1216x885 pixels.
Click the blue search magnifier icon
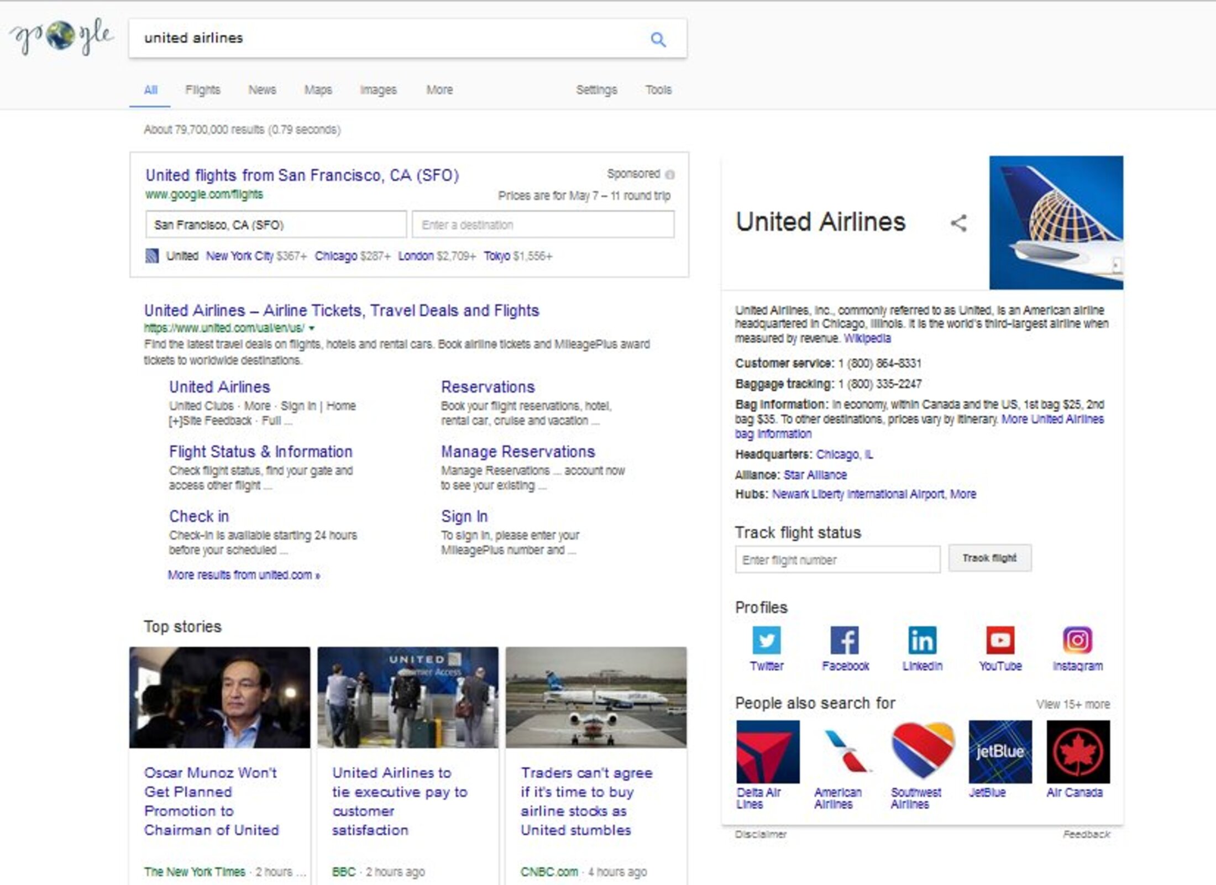658,39
